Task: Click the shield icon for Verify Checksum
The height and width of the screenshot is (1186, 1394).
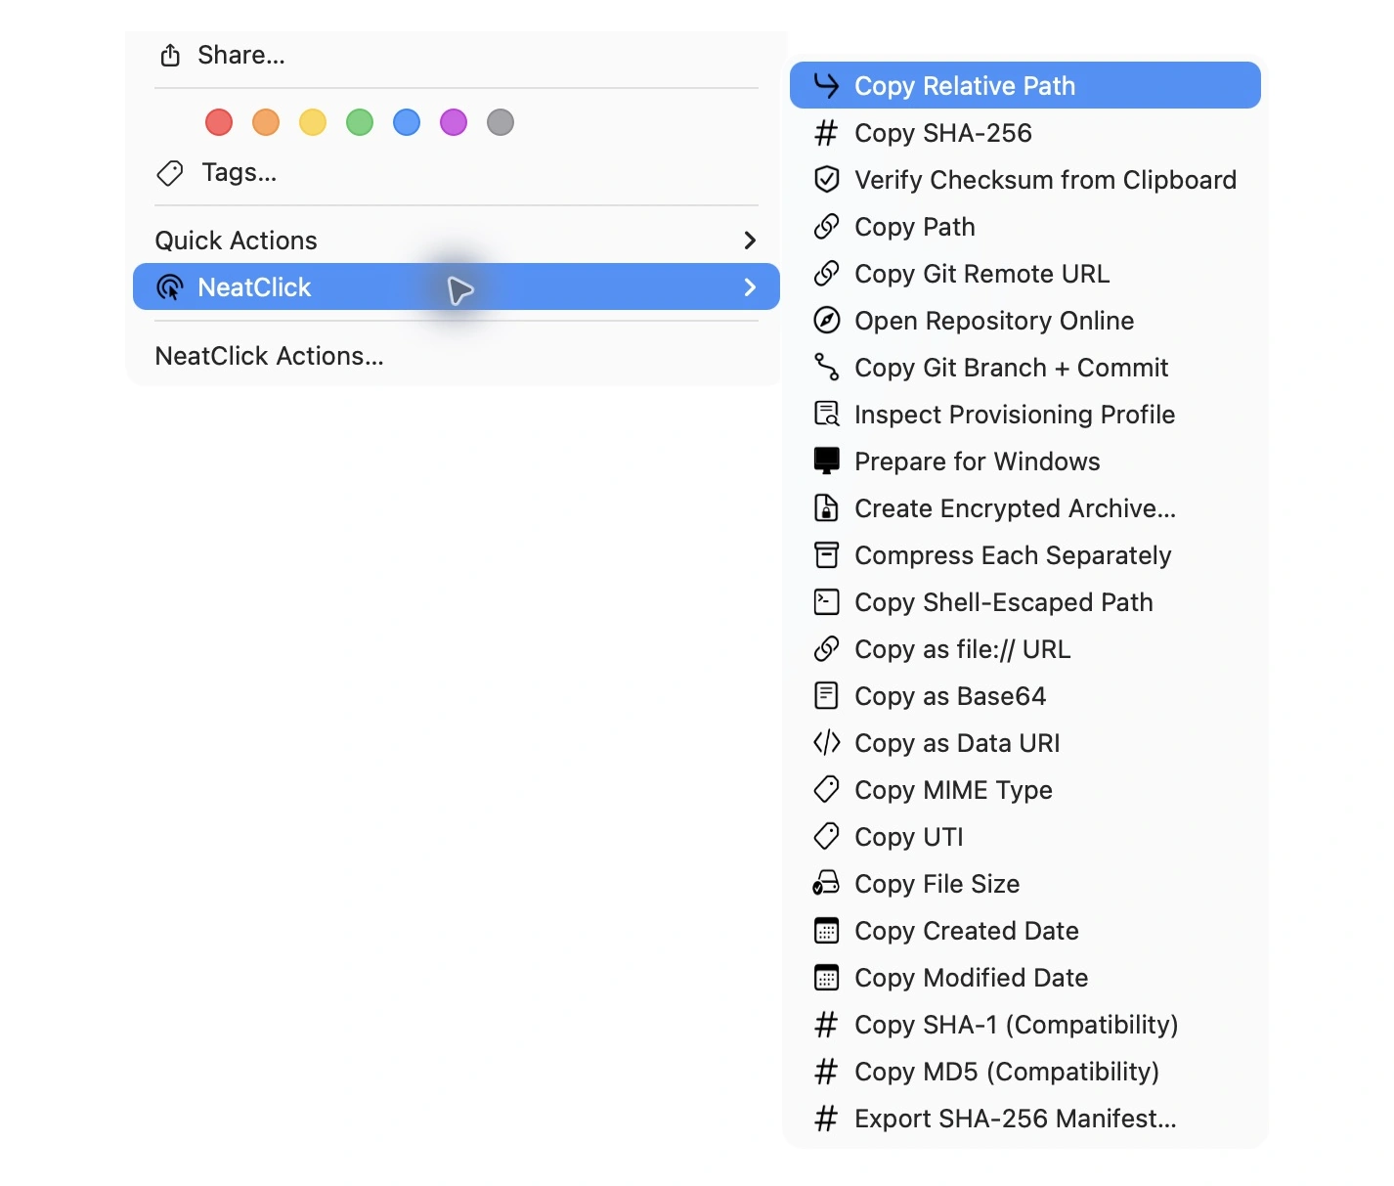Action: (x=827, y=180)
